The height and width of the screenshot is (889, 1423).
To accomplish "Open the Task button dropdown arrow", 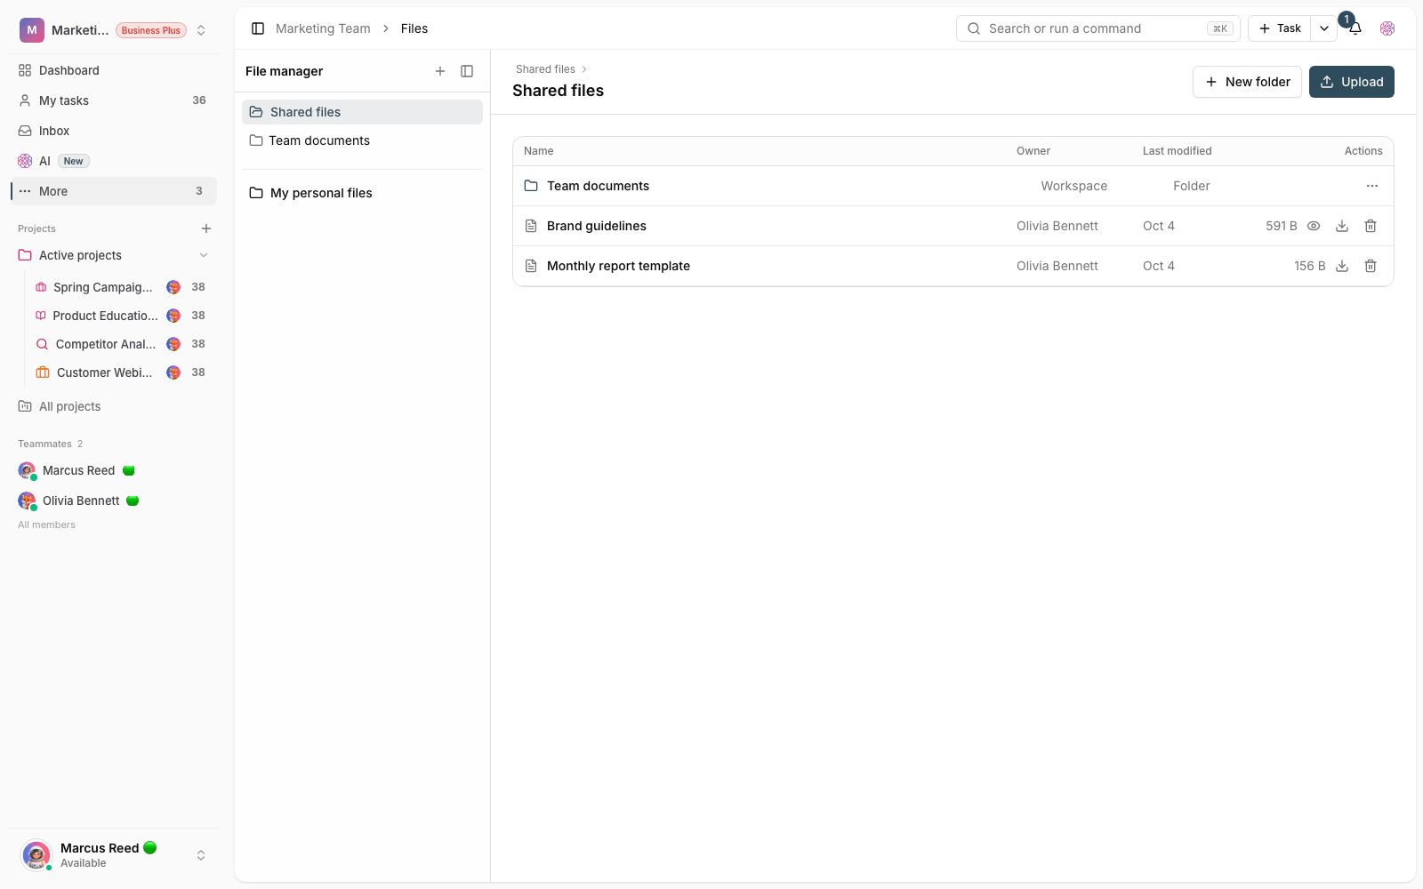I will pos(1324,28).
